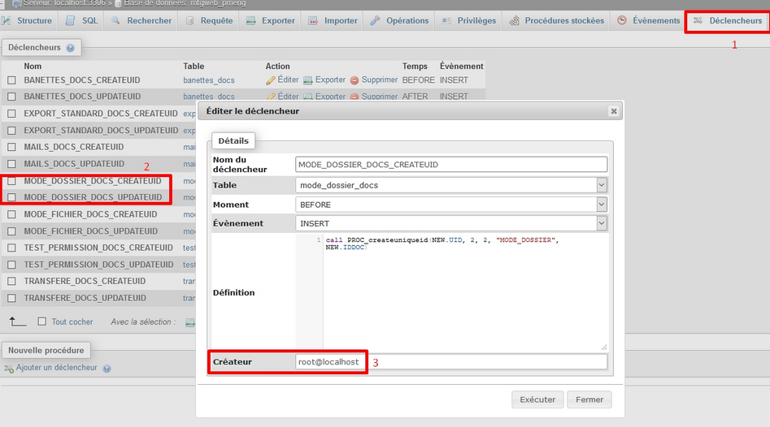Enable the Tout cocher checkbox
This screenshot has height=427, width=770.
click(x=42, y=321)
